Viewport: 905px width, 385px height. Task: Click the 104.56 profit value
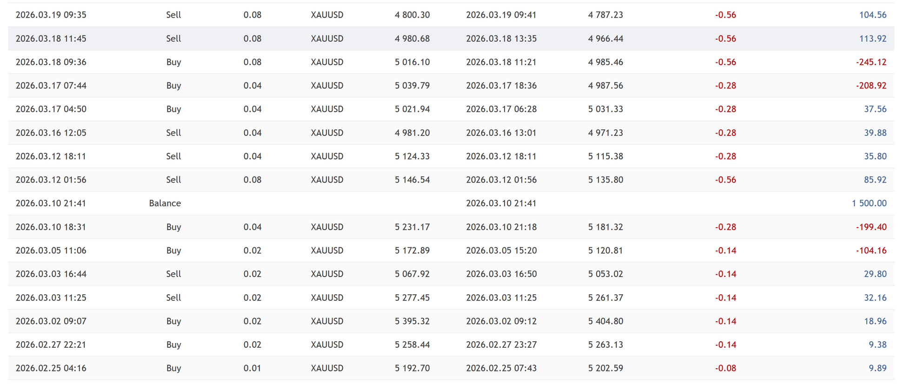872,15
